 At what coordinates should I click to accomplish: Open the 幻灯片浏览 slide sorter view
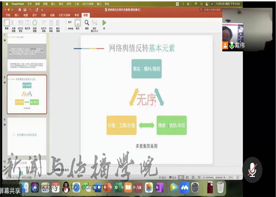coord(20,24)
